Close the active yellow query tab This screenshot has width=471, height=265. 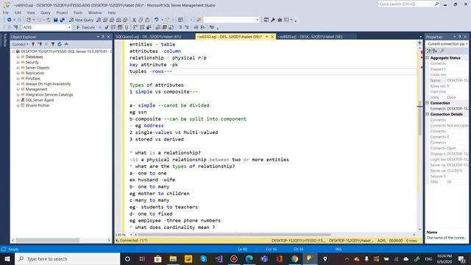(272, 37)
